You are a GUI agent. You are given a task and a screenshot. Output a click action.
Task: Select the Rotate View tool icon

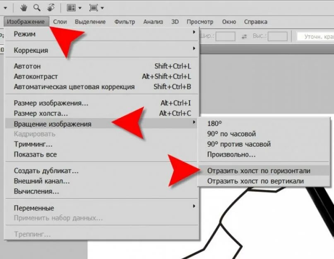[50, 8]
